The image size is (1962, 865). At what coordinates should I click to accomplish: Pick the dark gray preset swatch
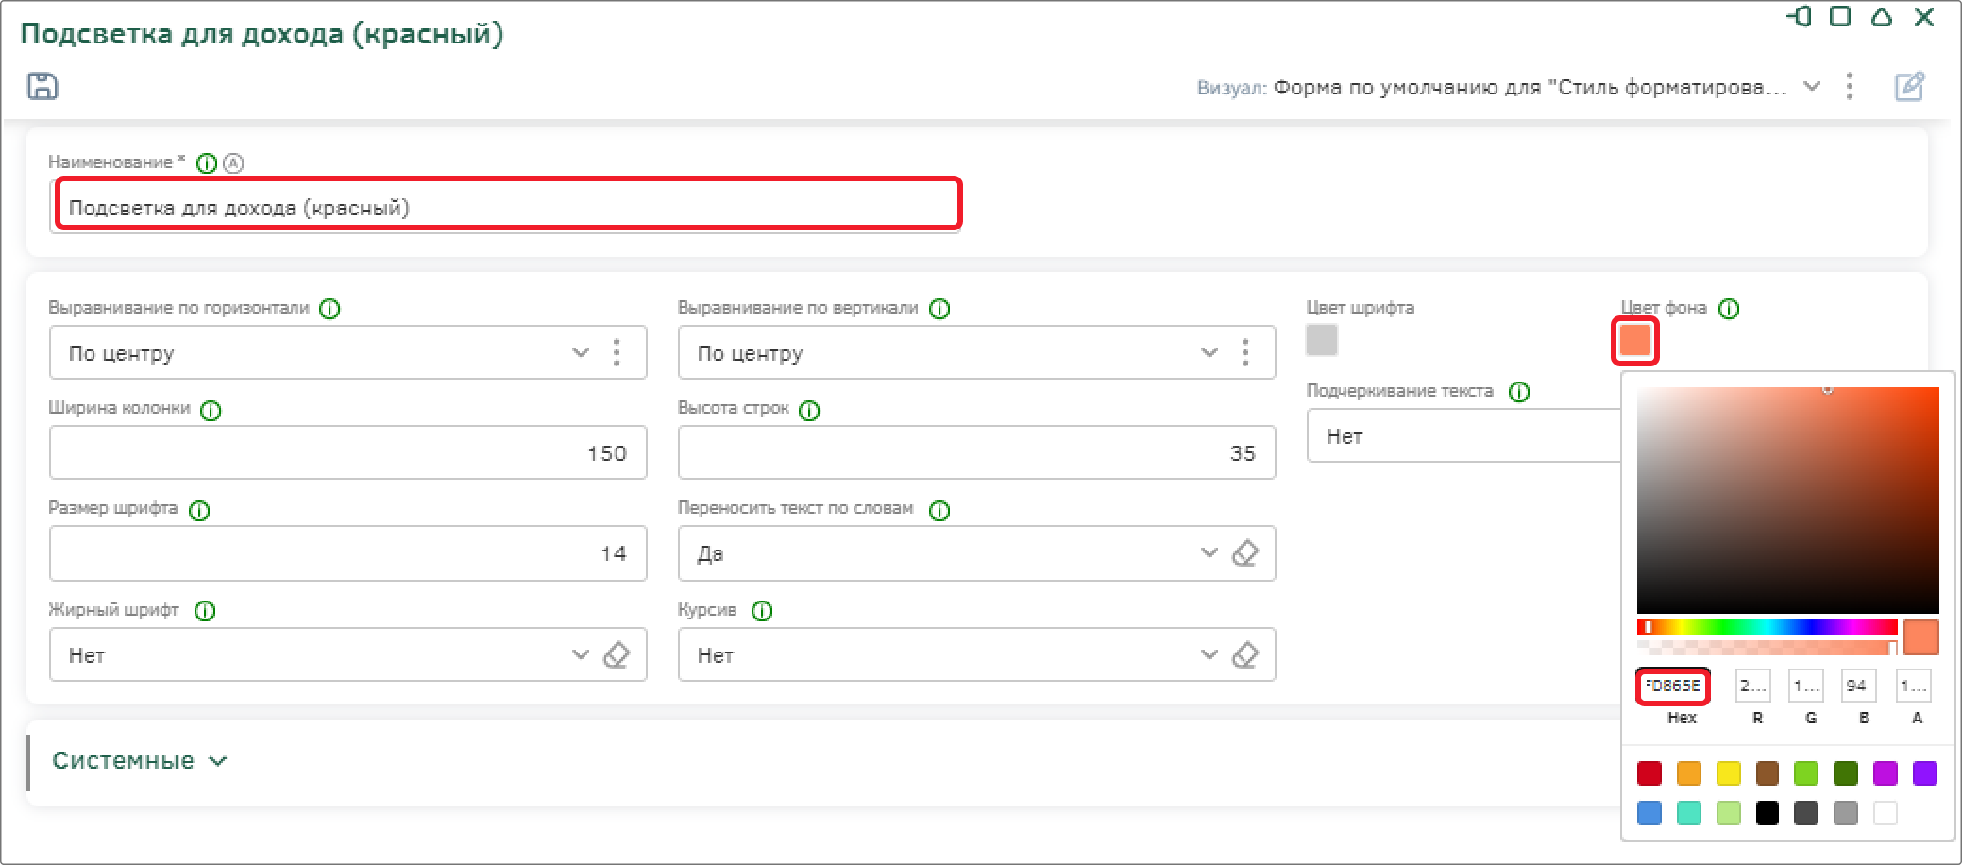(1806, 813)
